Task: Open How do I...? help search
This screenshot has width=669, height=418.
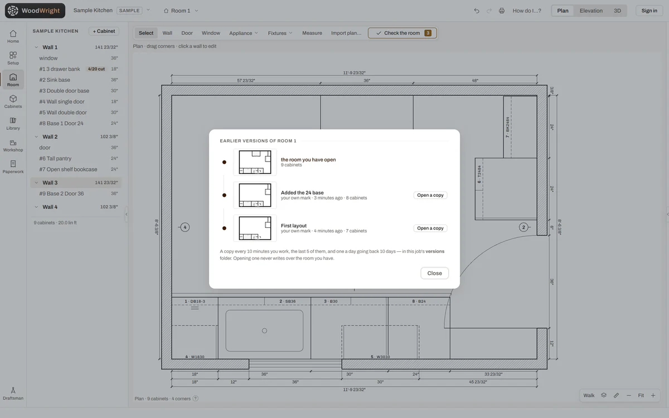Action: [x=527, y=11]
